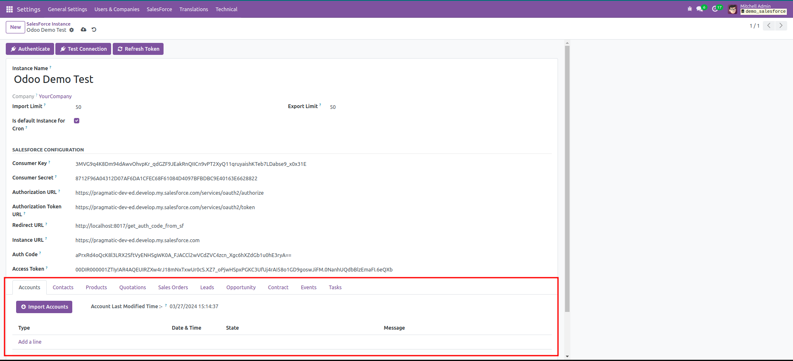Switch to the Accounts tab
The width and height of the screenshot is (793, 361).
point(29,288)
